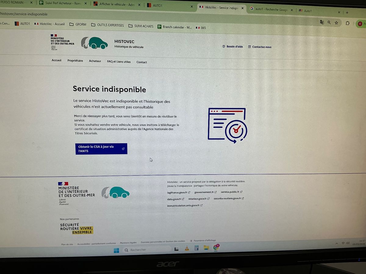Open the Acheteur navigation item

click(95, 61)
